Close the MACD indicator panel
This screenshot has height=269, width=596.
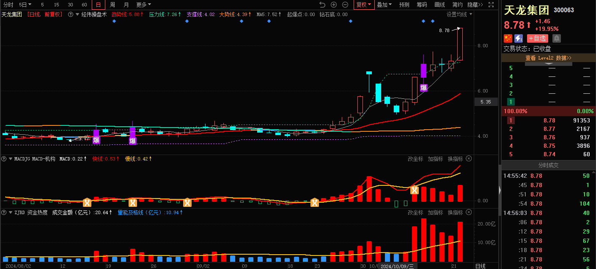point(469,159)
